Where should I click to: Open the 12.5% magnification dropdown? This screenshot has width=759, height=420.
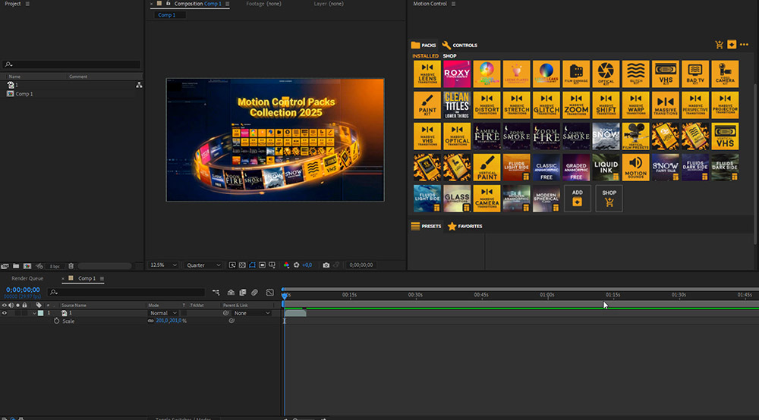tap(164, 265)
